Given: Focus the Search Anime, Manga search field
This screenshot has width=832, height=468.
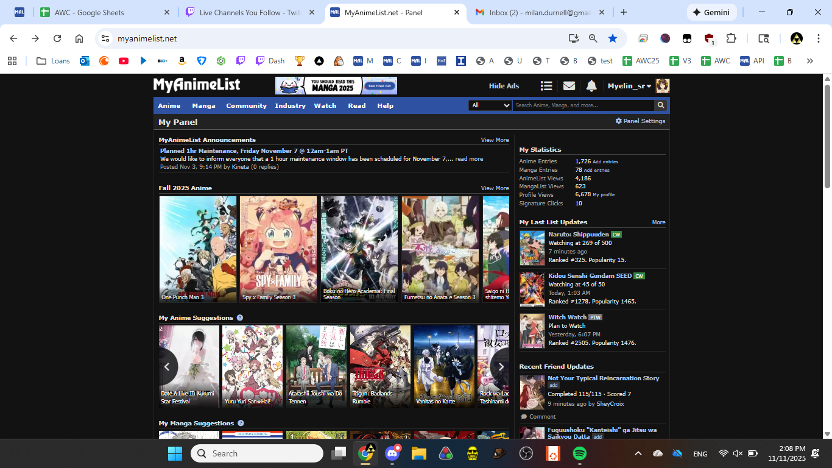Looking at the screenshot, I should (x=583, y=105).
